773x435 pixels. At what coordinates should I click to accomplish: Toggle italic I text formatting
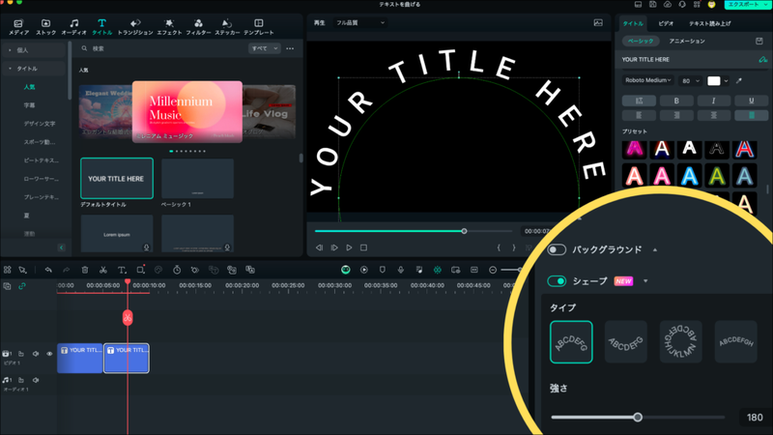click(x=714, y=101)
